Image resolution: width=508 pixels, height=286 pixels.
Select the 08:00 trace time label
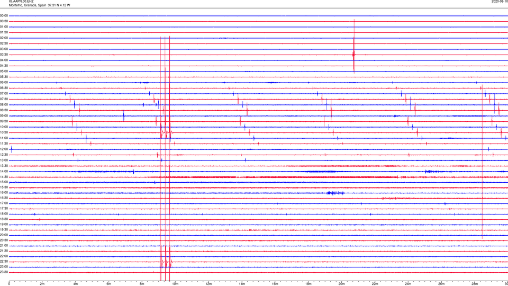[x=4, y=105]
